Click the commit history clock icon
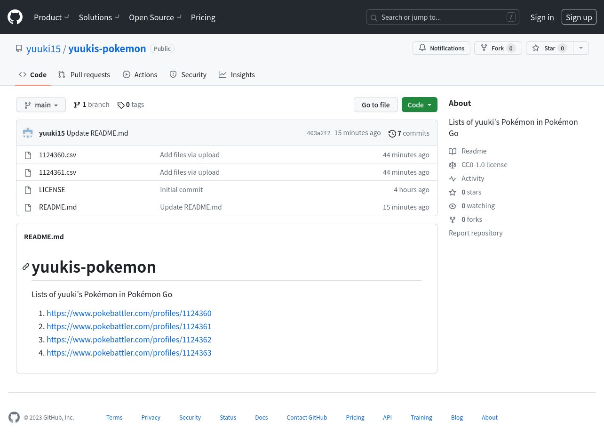Image resolution: width=604 pixels, height=446 pixels. tap(392, 133)
